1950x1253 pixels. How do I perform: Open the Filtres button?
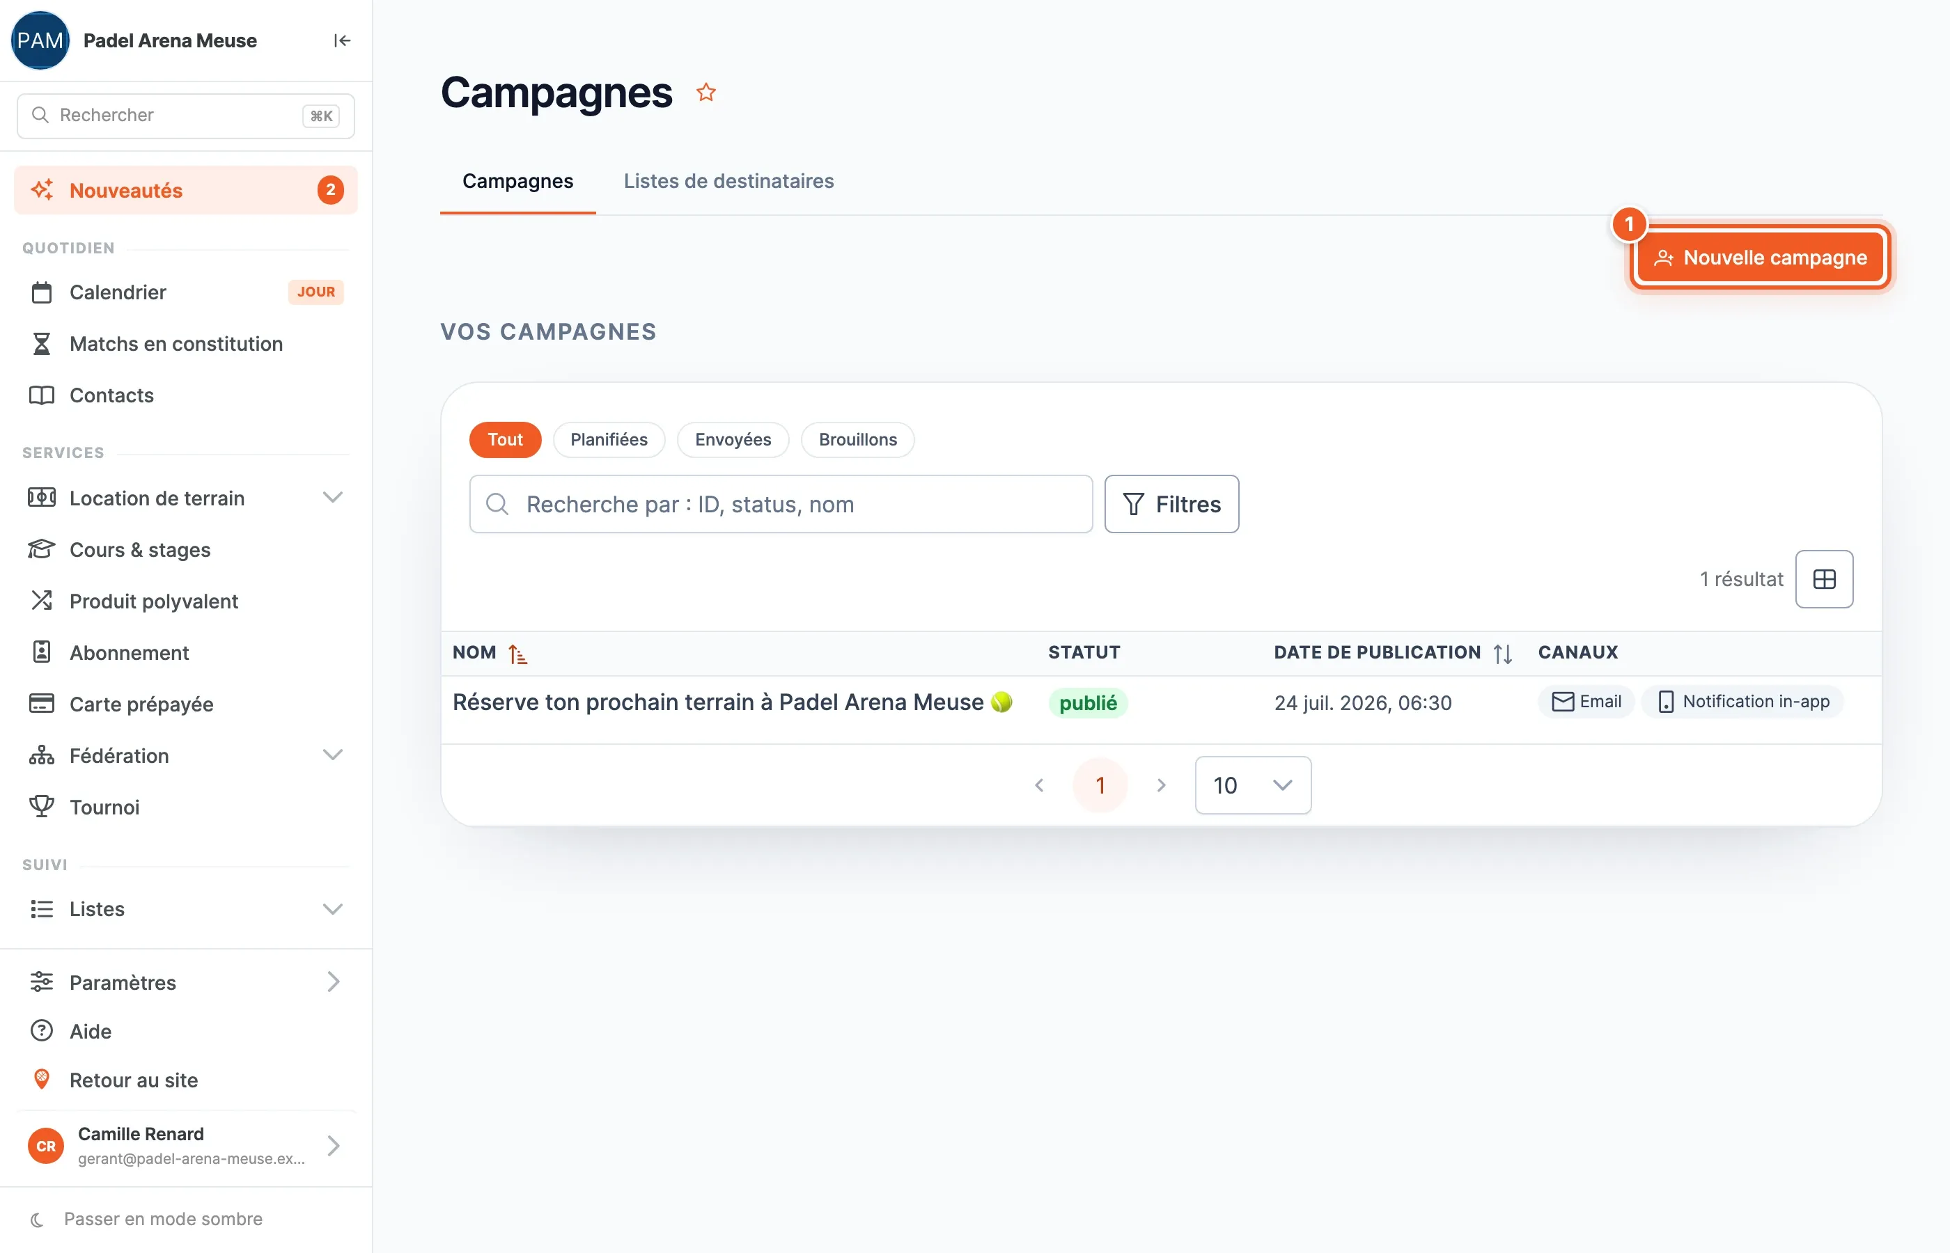[1171, 505]
